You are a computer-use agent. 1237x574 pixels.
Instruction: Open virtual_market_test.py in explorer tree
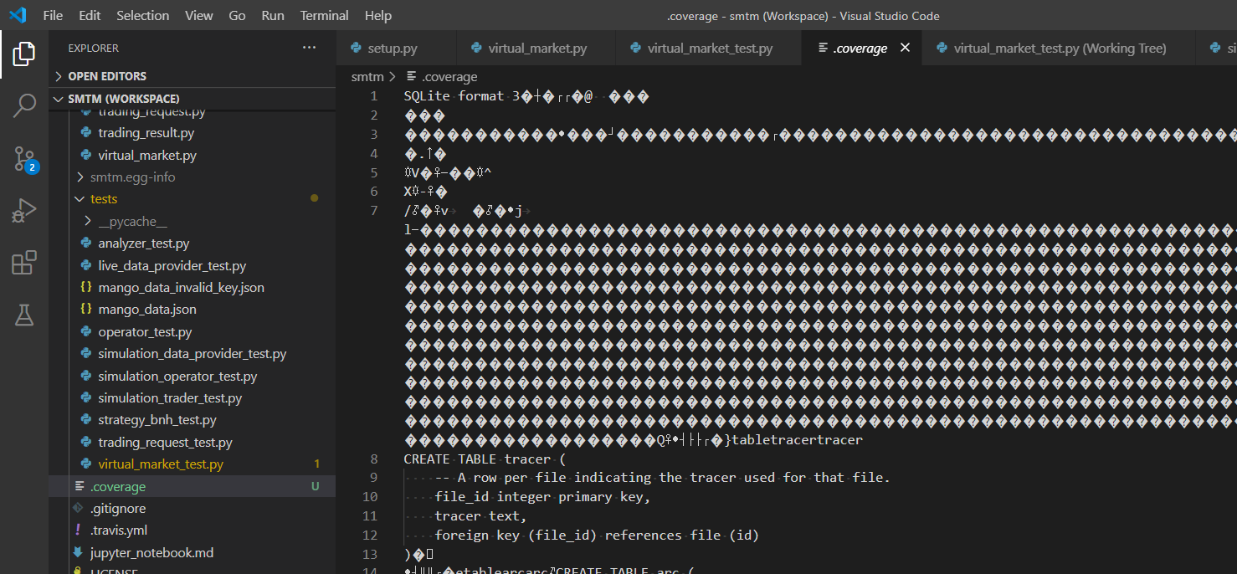(x=192, y=464)
